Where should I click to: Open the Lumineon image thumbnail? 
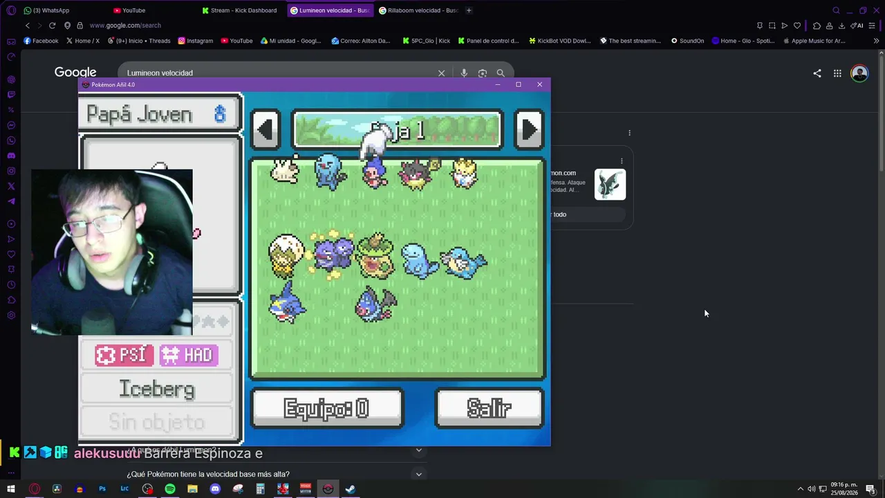610,185
